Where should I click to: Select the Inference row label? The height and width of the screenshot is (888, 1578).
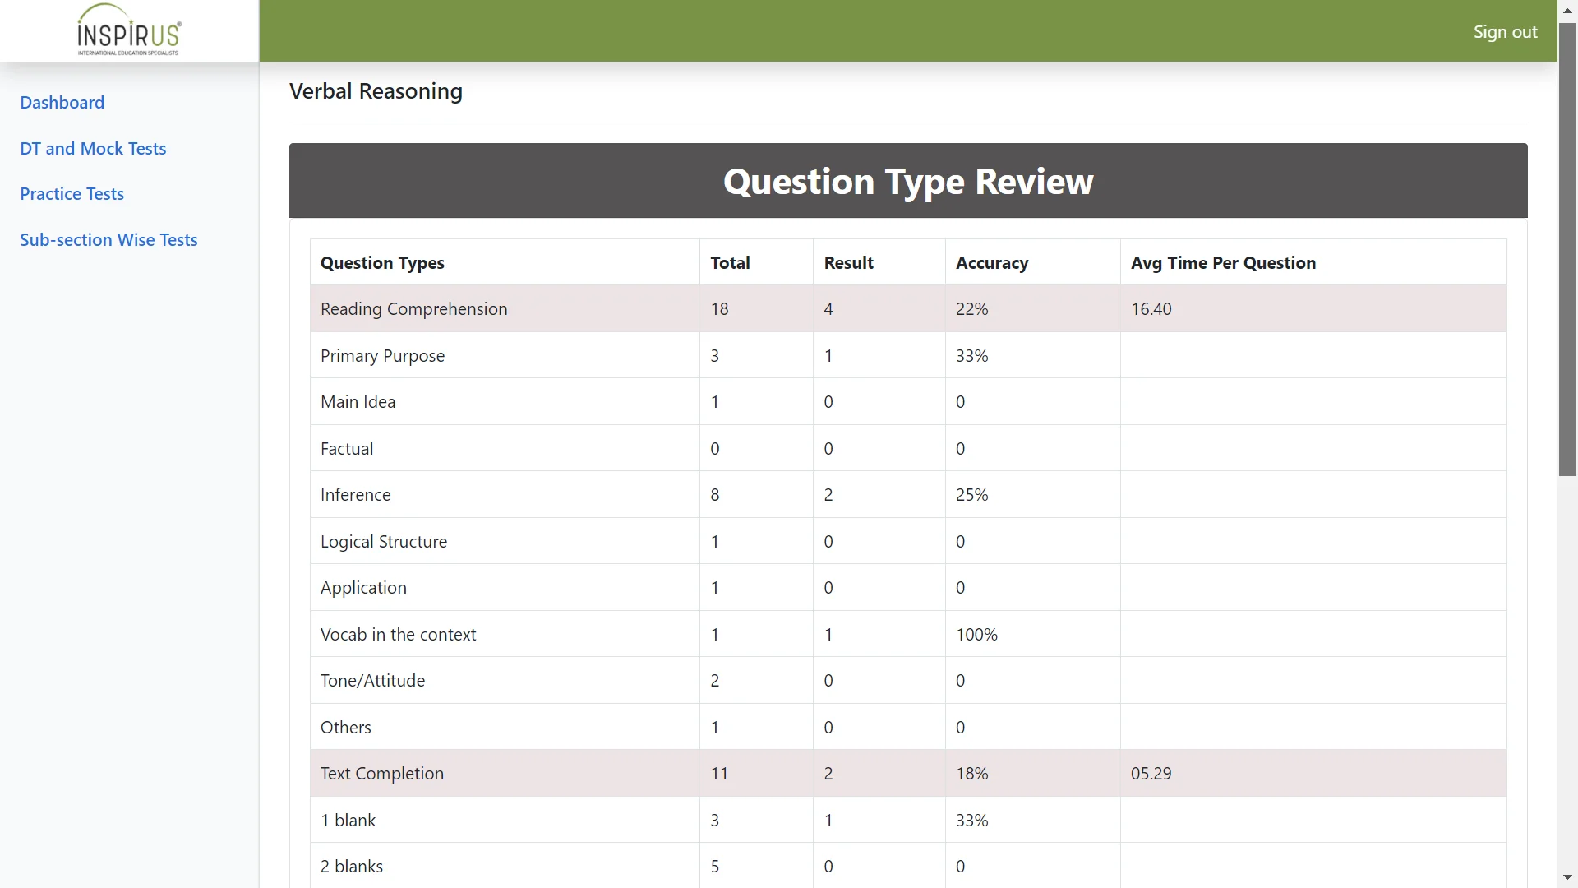click(x=355, y=495)
